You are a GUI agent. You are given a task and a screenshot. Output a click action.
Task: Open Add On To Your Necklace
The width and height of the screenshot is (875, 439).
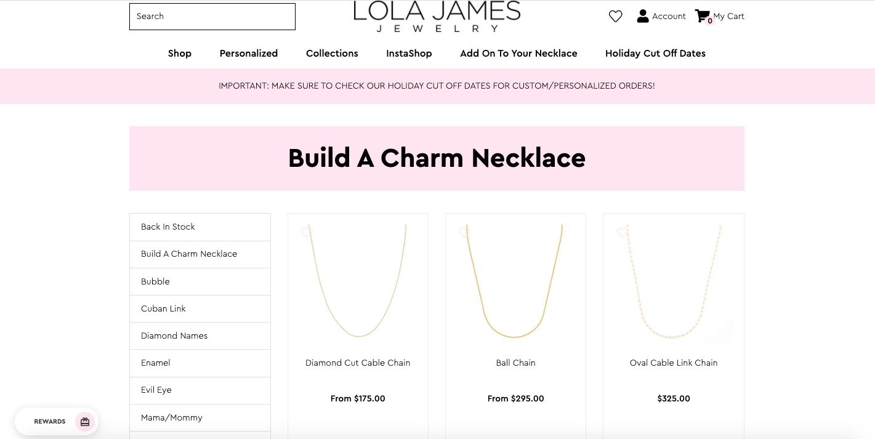(518, 54)
